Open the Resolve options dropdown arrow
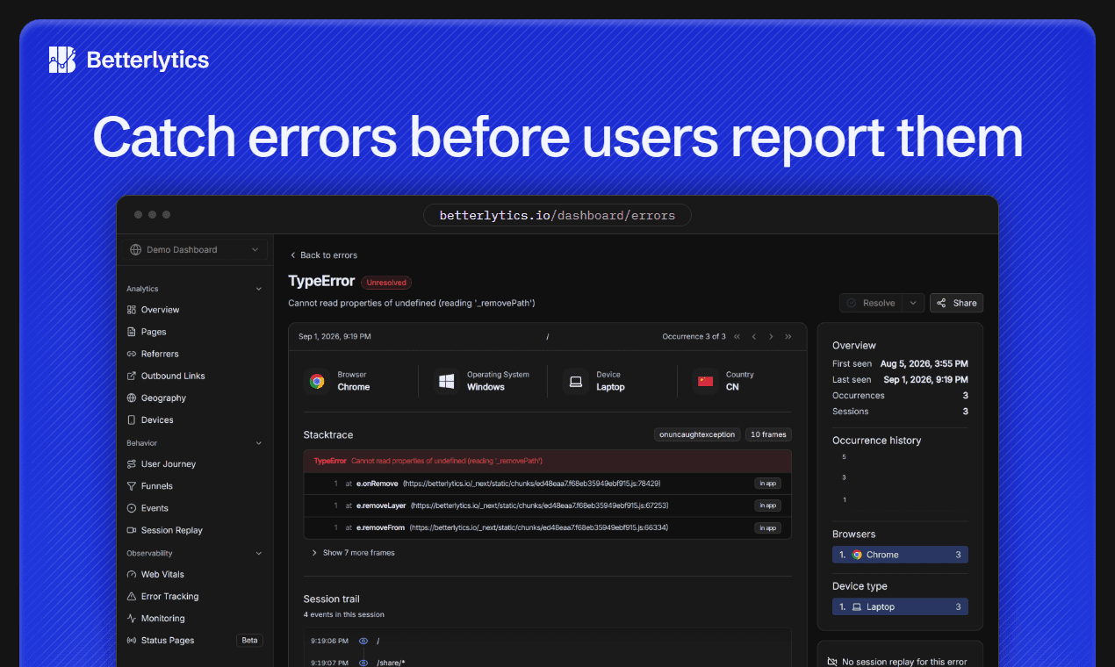The width and height of the screenshot is (1115, 667). click(913, 303)
